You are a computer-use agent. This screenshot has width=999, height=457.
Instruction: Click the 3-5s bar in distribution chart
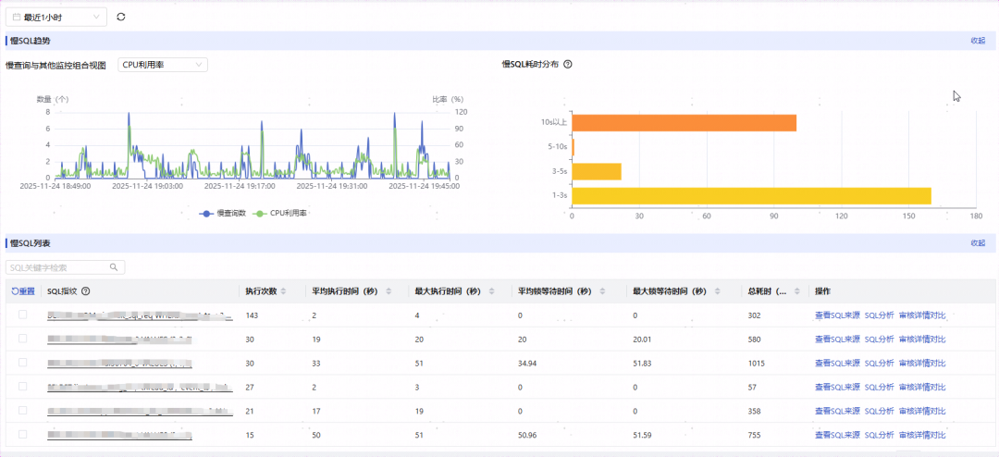pyautogui.click(x=597, y=171)
